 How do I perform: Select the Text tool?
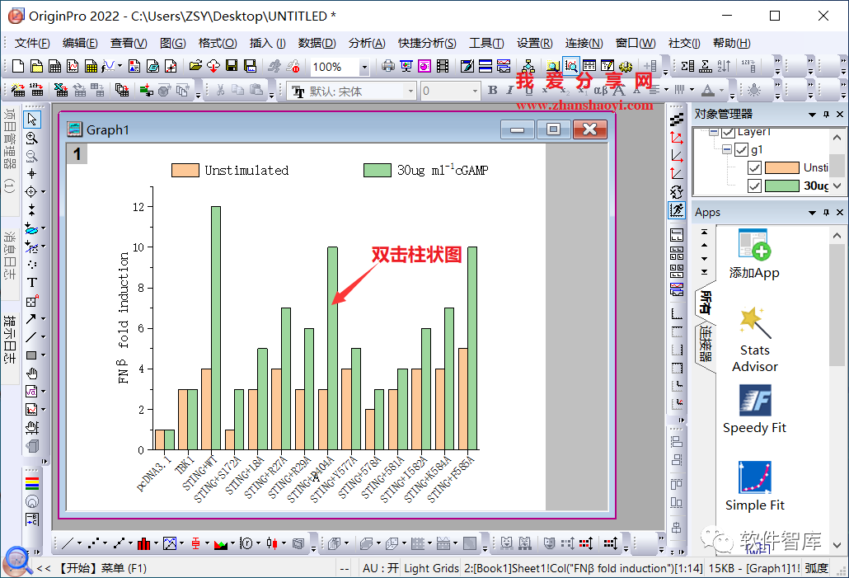tap(32, 282)
